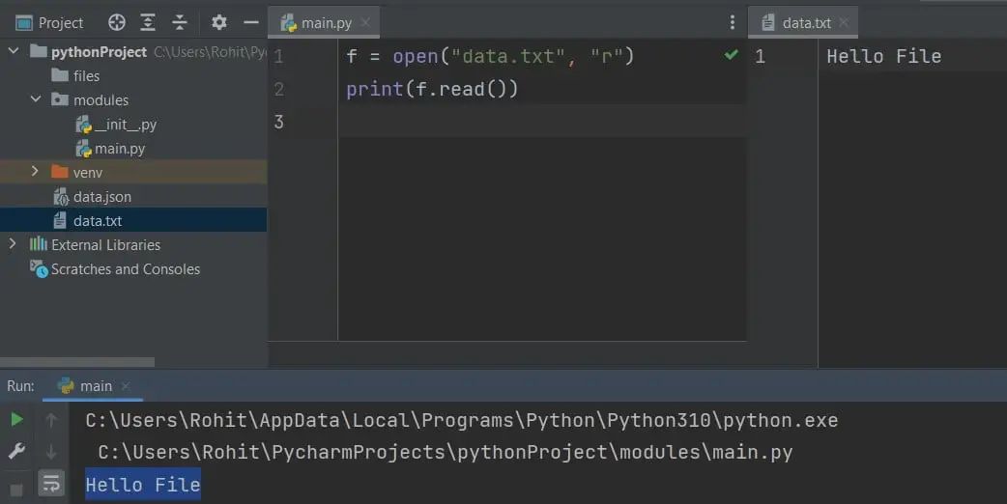1007x504 pixels.
Task: Click the highlighted Hello File console output
Action: pyautogui.click(x=143, y=485)
